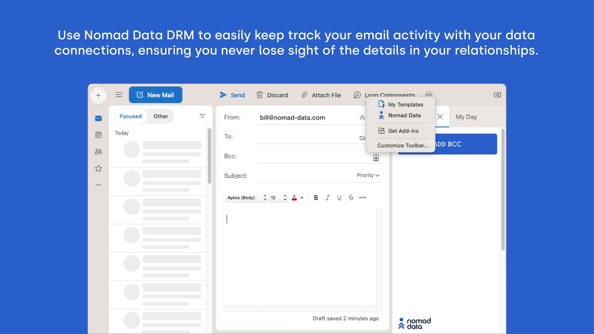Click the message list scrollbar
Screen dimensions: 594x334
click(x=210, y=156)
